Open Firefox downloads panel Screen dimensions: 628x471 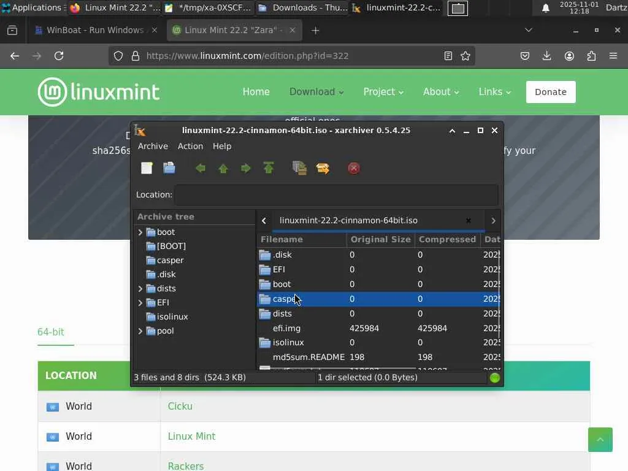(546, 56)
